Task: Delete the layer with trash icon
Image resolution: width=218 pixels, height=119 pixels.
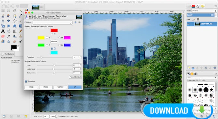Action: (215, 68)
